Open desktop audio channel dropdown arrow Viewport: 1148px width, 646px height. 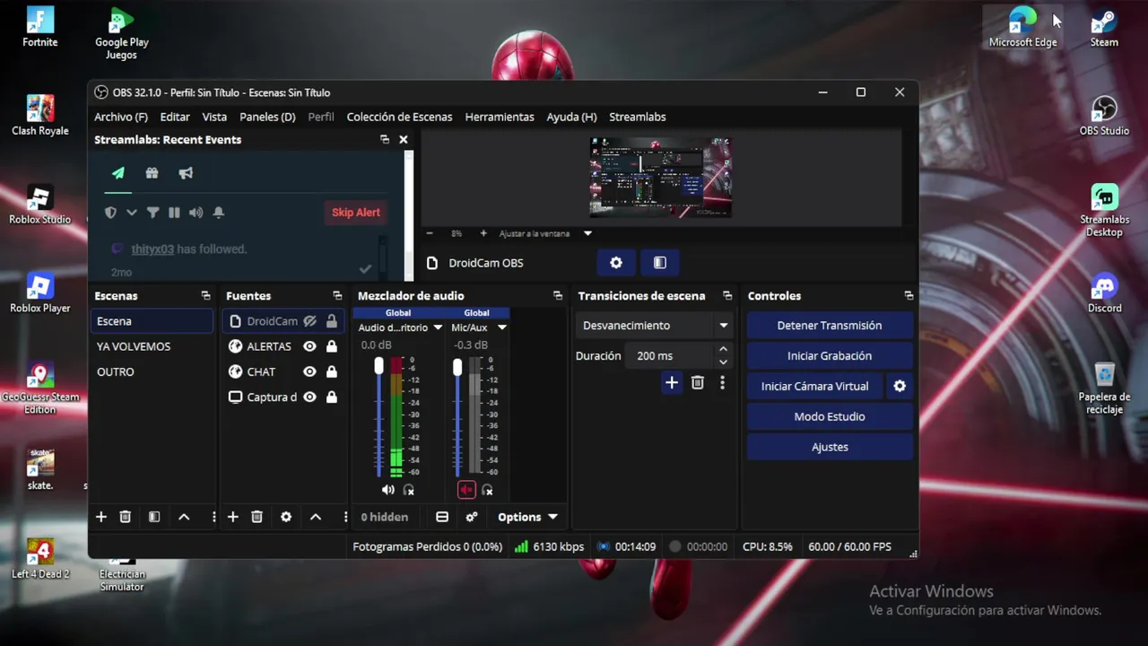pyautogui.click(x=438, y=327)
